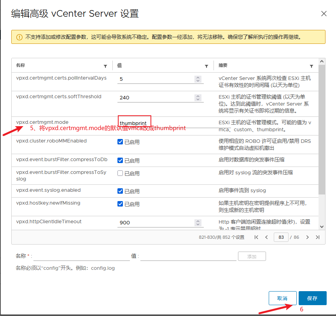Select vpxd.certmgmt.certs.softThreshold name cell
The width and height of the screenshot is (336, 316).
[59, 97]
